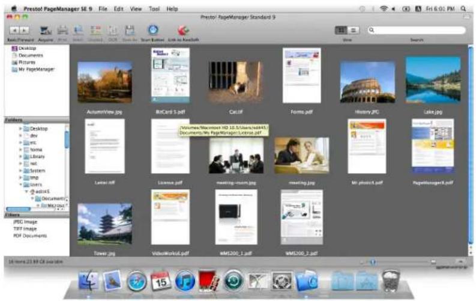476x301 pixels.
Task: Click the Print toolbar icon
Action: (x=62, y=31)
